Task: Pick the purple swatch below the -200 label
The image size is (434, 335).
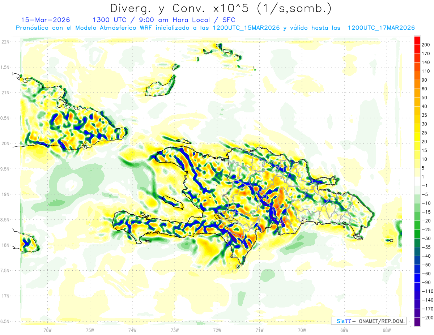Action: [x=417, y=322]
